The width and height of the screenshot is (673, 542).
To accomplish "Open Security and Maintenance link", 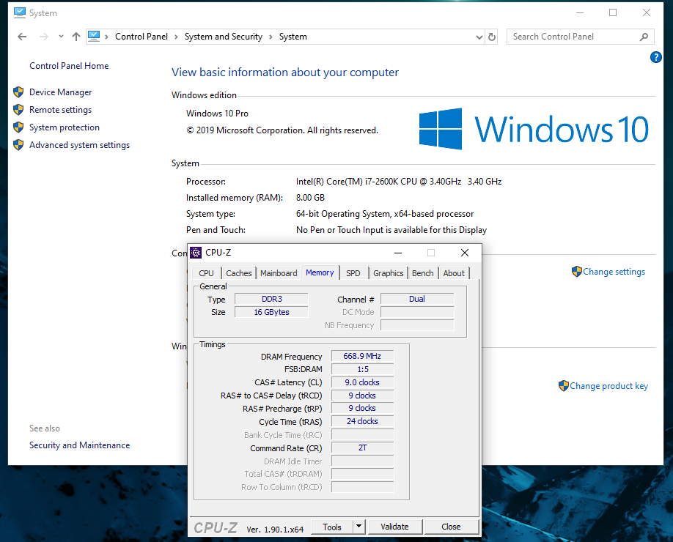I will (79, 445).
